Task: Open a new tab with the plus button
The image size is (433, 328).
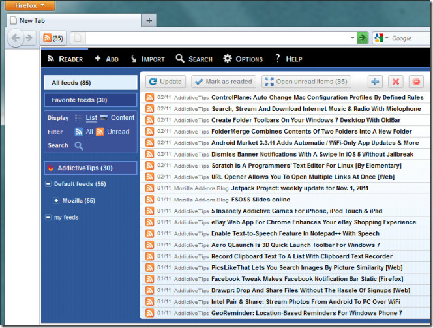Action: point(149,20)
